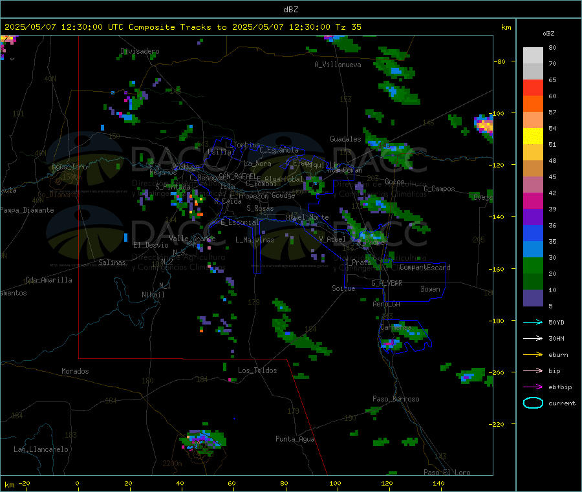Click the '0' tick label on bottom axis

(77, 483)
